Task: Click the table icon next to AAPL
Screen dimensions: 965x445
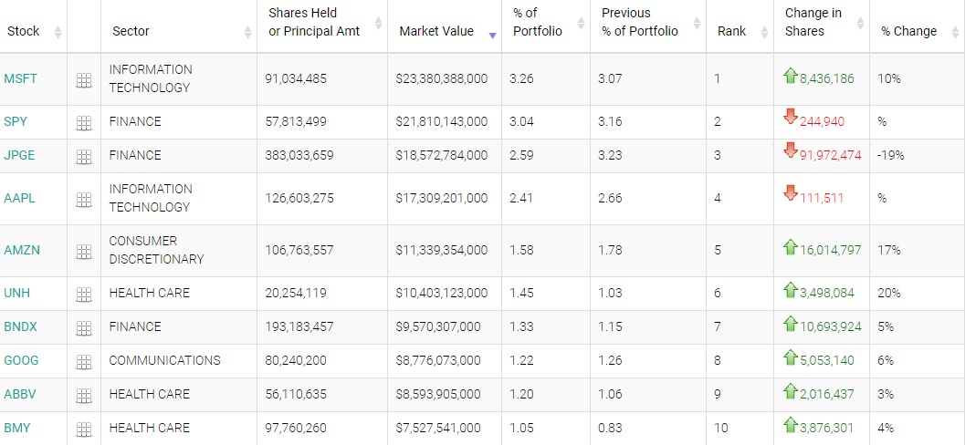Action: 84,199
